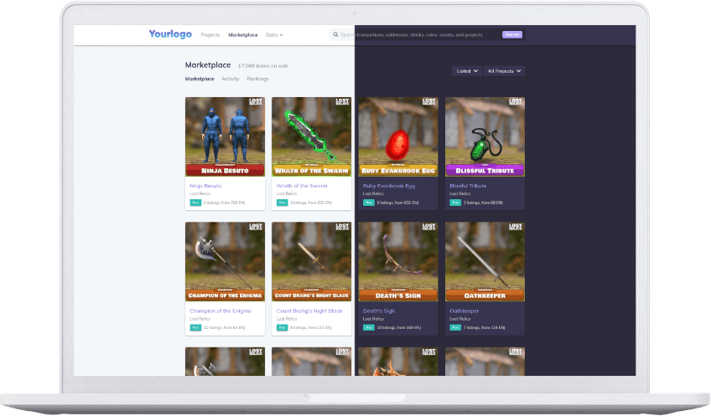Click the Oathkeeper title link

[x=464, y=311]
